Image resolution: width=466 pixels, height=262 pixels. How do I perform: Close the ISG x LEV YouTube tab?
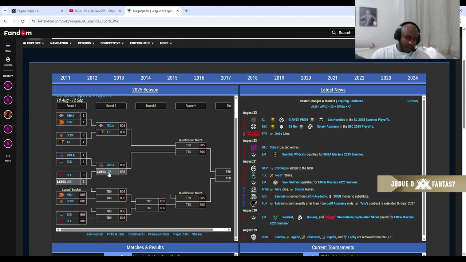pyautogui.click(x=120, y=11)
